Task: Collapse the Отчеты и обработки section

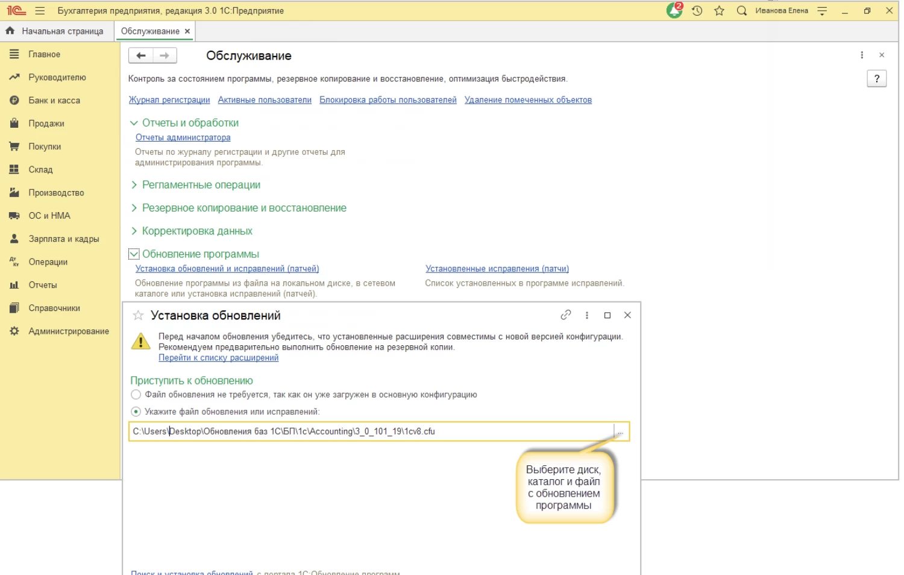Action: pyautogui.click(x=134, y=123)
